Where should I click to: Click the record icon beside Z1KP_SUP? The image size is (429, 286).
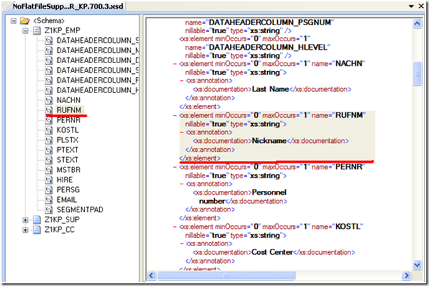click(x=37, y=219)
